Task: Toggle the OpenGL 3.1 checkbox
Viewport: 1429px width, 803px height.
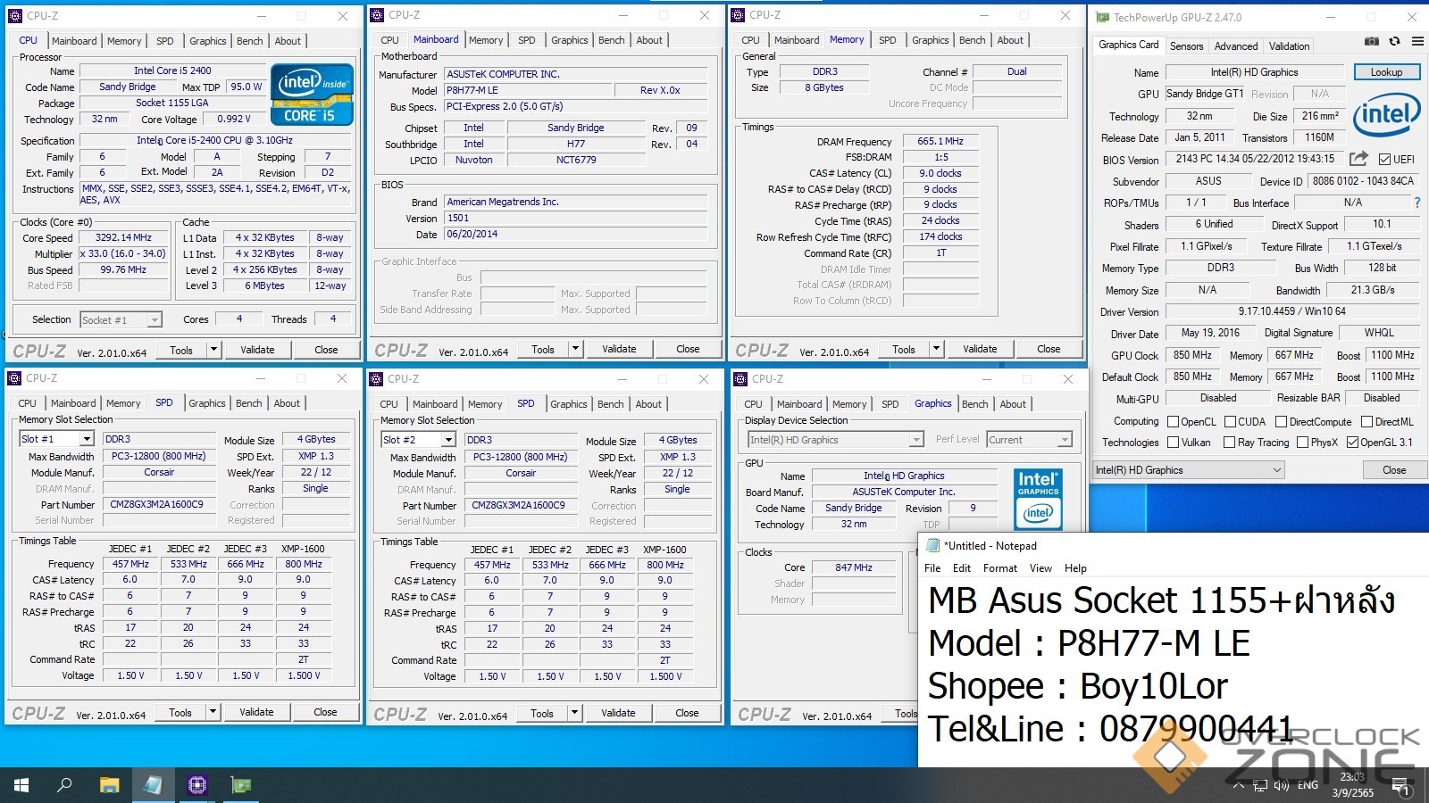Action: point(1352,443)
